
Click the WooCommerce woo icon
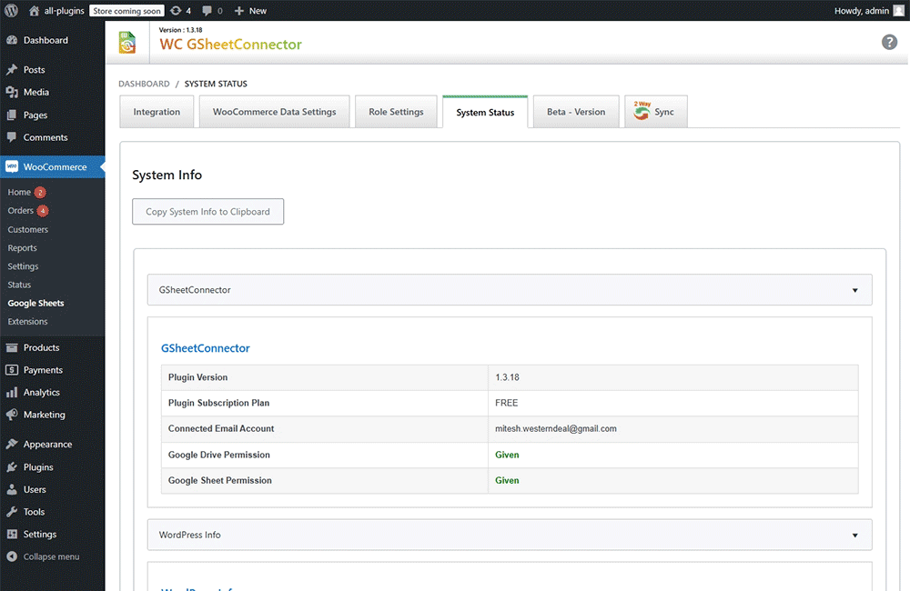point(12,166)
